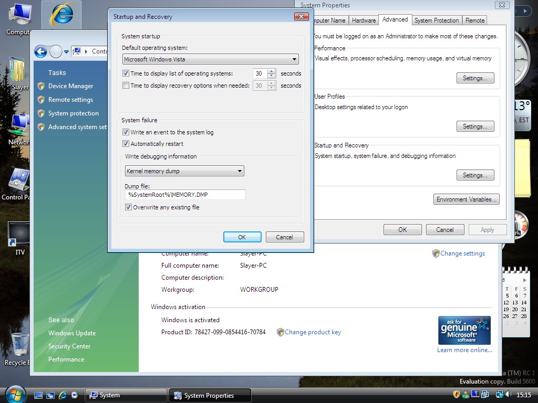The width and height of the screenshot is (538, 403).
Task: Select the Slayer folder desktop icon
Action: pos(18,73)
